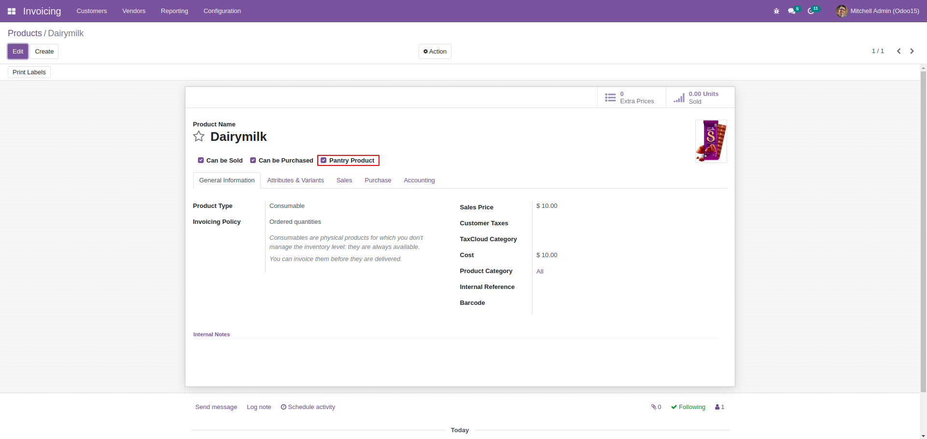The image size is (927, 439).
Task: Open the apps grid menu icon
Action: click(12, 11)
